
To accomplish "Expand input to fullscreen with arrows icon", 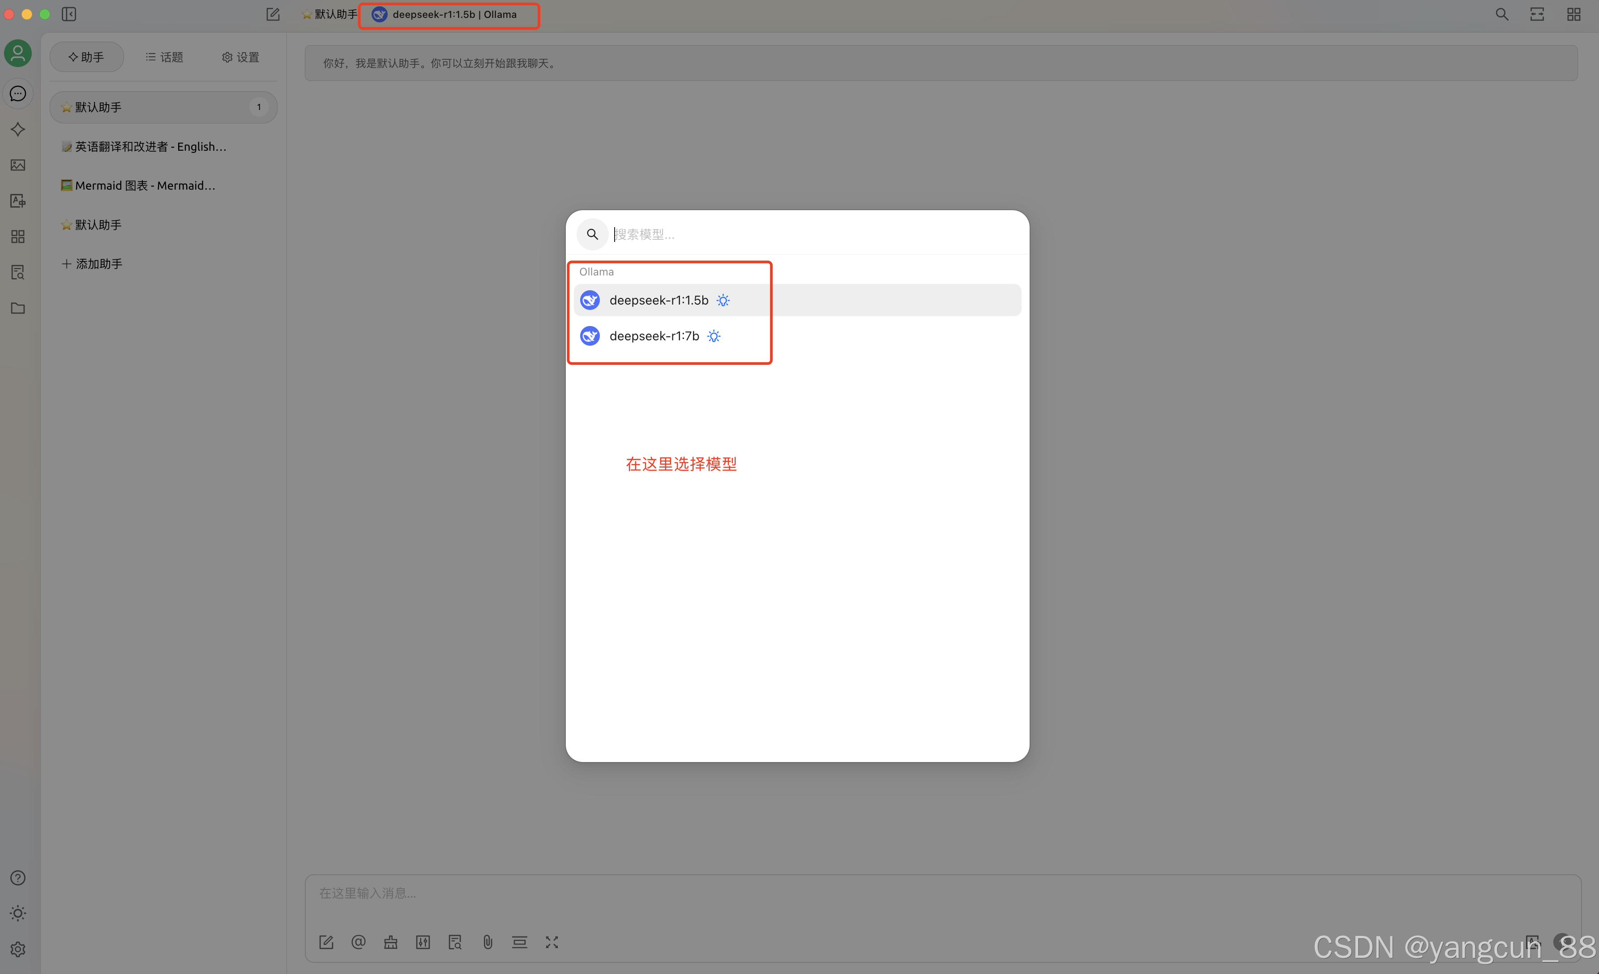I will point(552,941).
